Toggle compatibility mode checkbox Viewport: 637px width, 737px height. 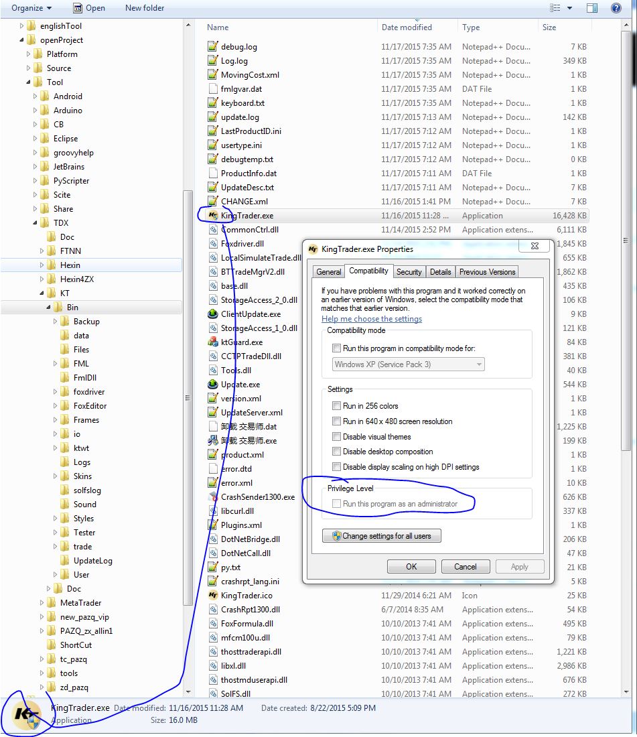click(336, 348)
